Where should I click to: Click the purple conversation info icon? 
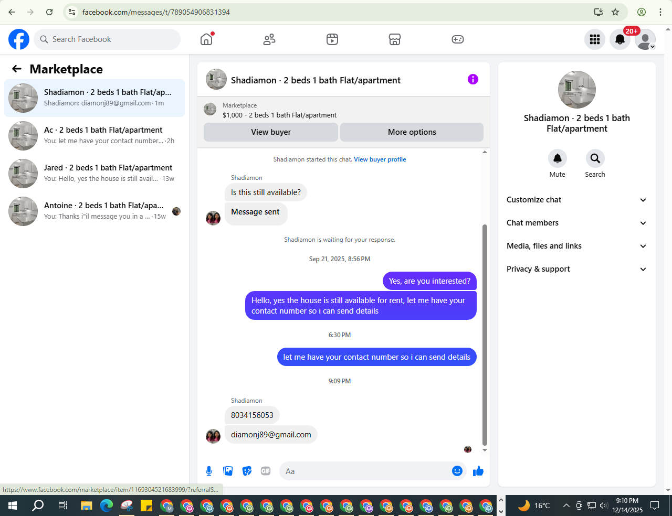click(473, 79)
